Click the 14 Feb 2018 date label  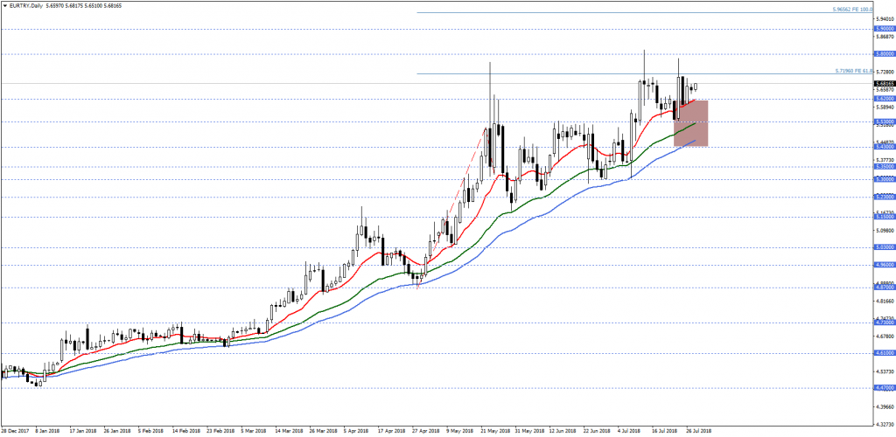click(x=186, y=431)
